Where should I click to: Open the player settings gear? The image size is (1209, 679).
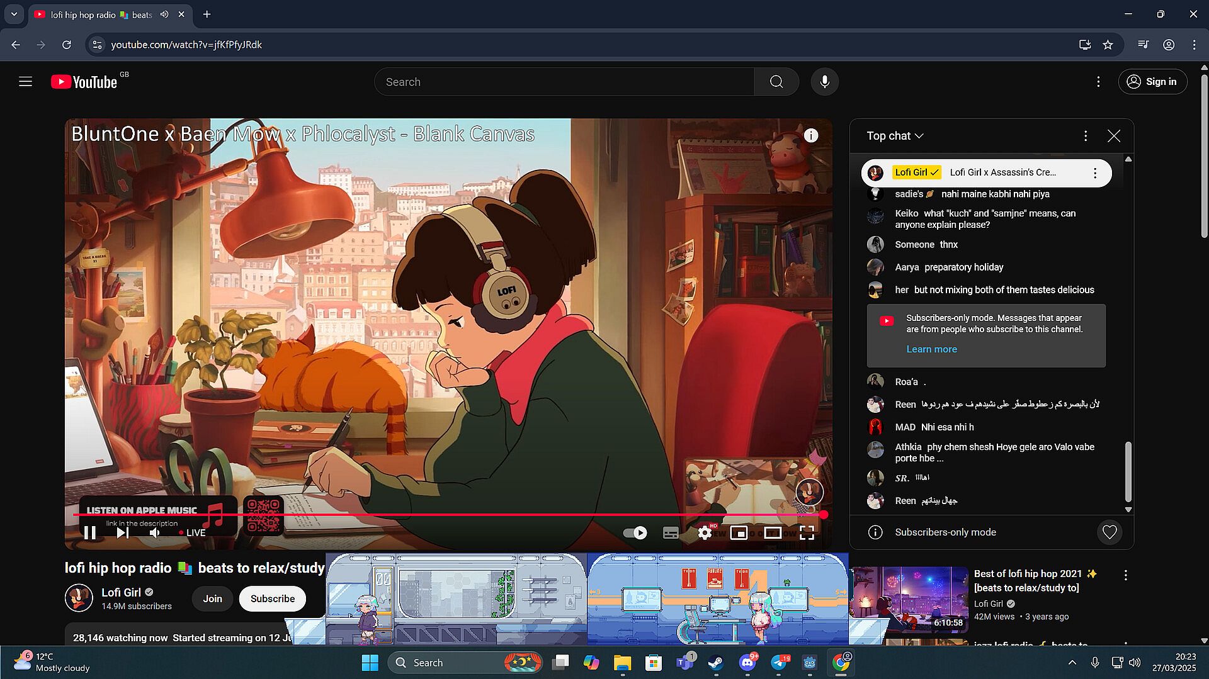[x=705, y=533]
